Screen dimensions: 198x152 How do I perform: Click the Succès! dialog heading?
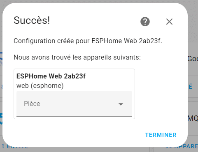[32, 21]
